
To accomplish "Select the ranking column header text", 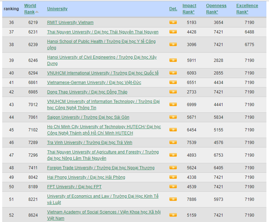I will [11, 9].
